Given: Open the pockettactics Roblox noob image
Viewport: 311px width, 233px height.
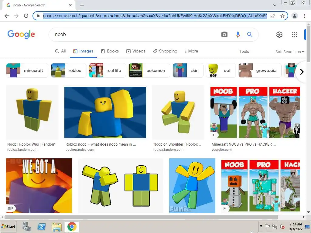Looking at the screenshot, I should pyautogui.click(x=105, y=112).
